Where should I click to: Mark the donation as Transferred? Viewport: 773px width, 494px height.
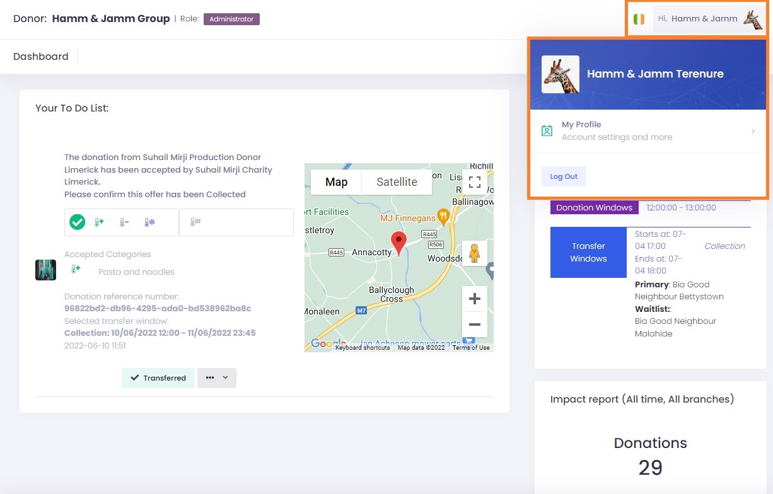(158, 378)
